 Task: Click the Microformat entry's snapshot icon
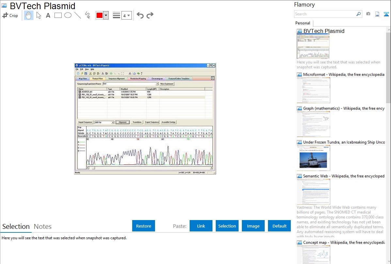[300, 75]
